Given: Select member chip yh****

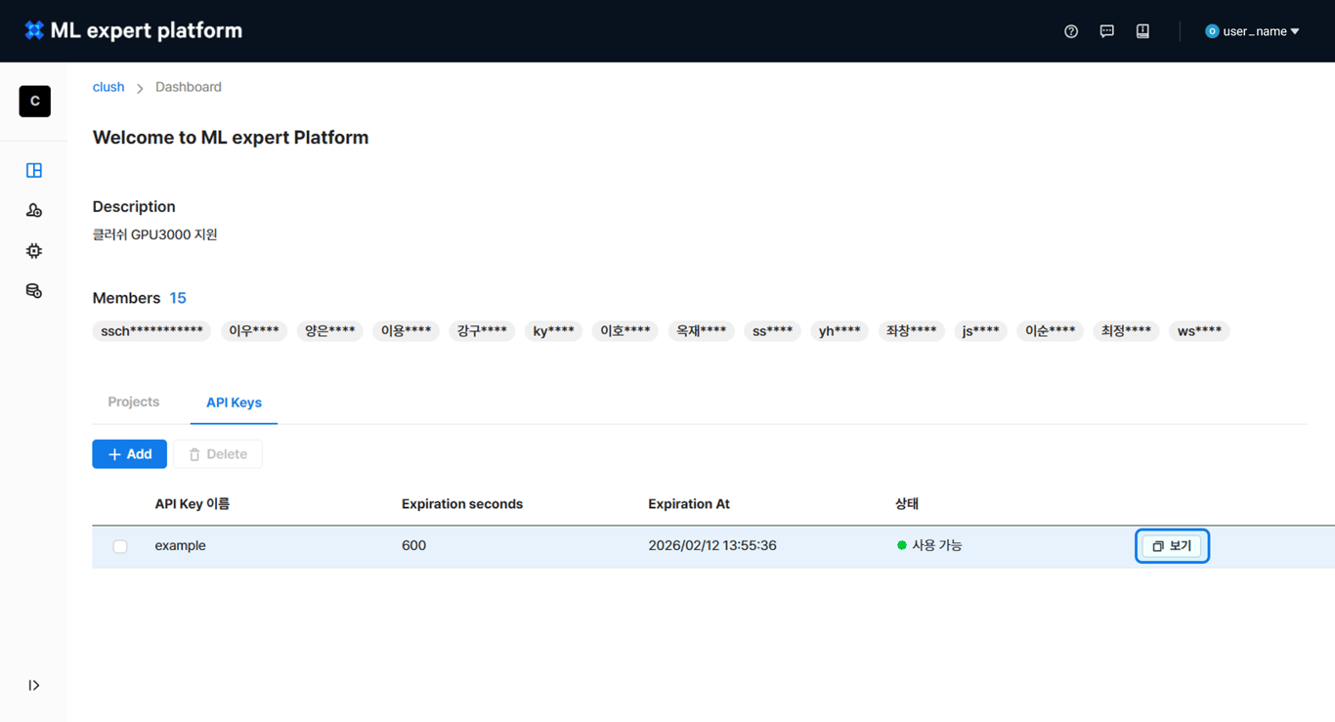Looking at the screenshot, I should [x=840, y=331].
